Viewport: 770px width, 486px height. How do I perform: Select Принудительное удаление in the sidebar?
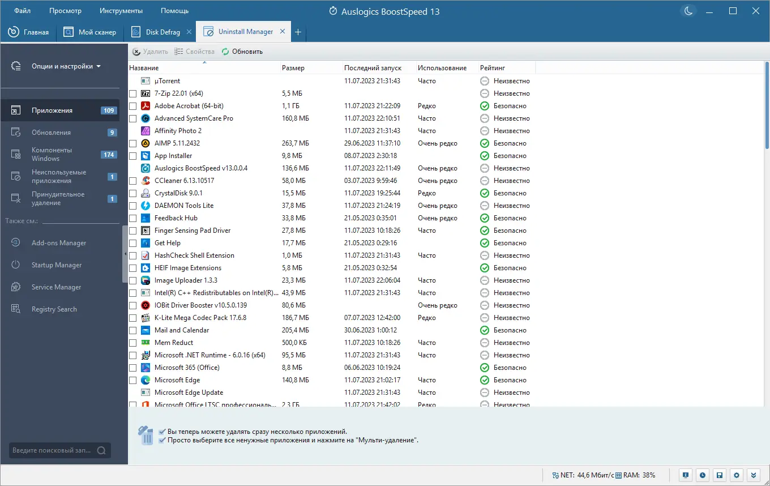click(59, 199)
